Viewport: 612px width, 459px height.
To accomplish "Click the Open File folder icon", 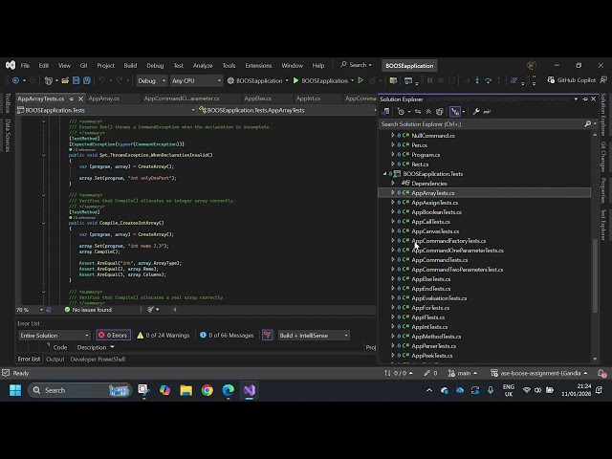I will click(x=65, y=80).
